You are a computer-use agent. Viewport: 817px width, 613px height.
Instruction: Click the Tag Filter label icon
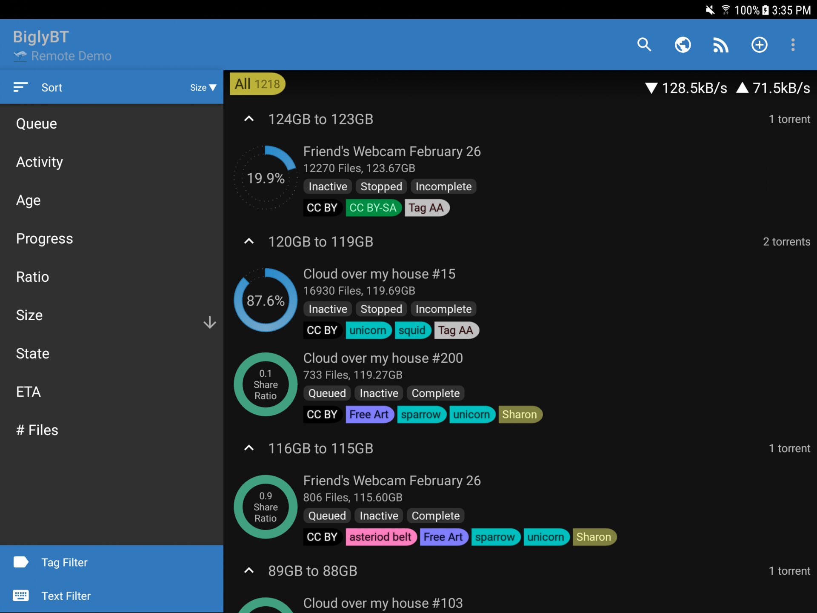(21, 562)
